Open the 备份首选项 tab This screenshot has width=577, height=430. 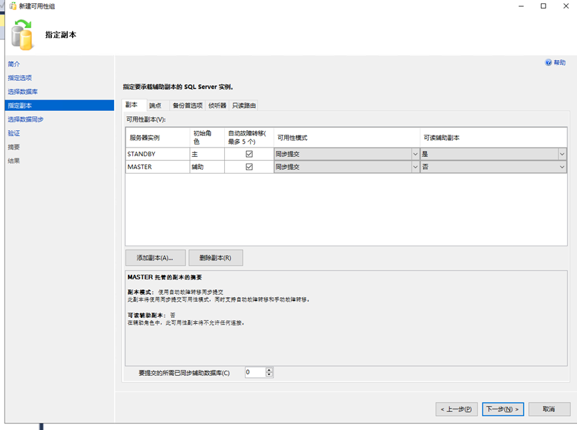coord(187,105)
